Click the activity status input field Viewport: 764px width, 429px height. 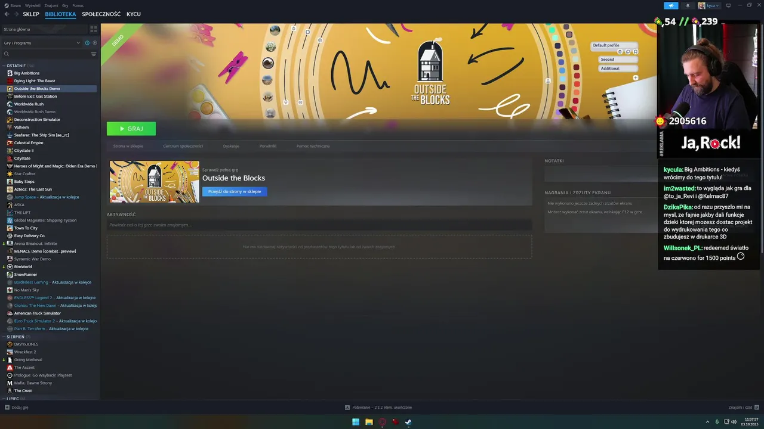click(319, 225)
